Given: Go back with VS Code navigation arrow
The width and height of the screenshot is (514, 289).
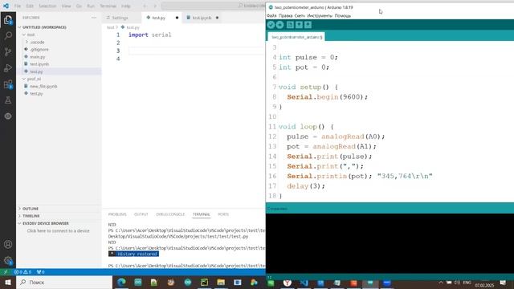Looking at the screenshot, I should tap(145, 6).
